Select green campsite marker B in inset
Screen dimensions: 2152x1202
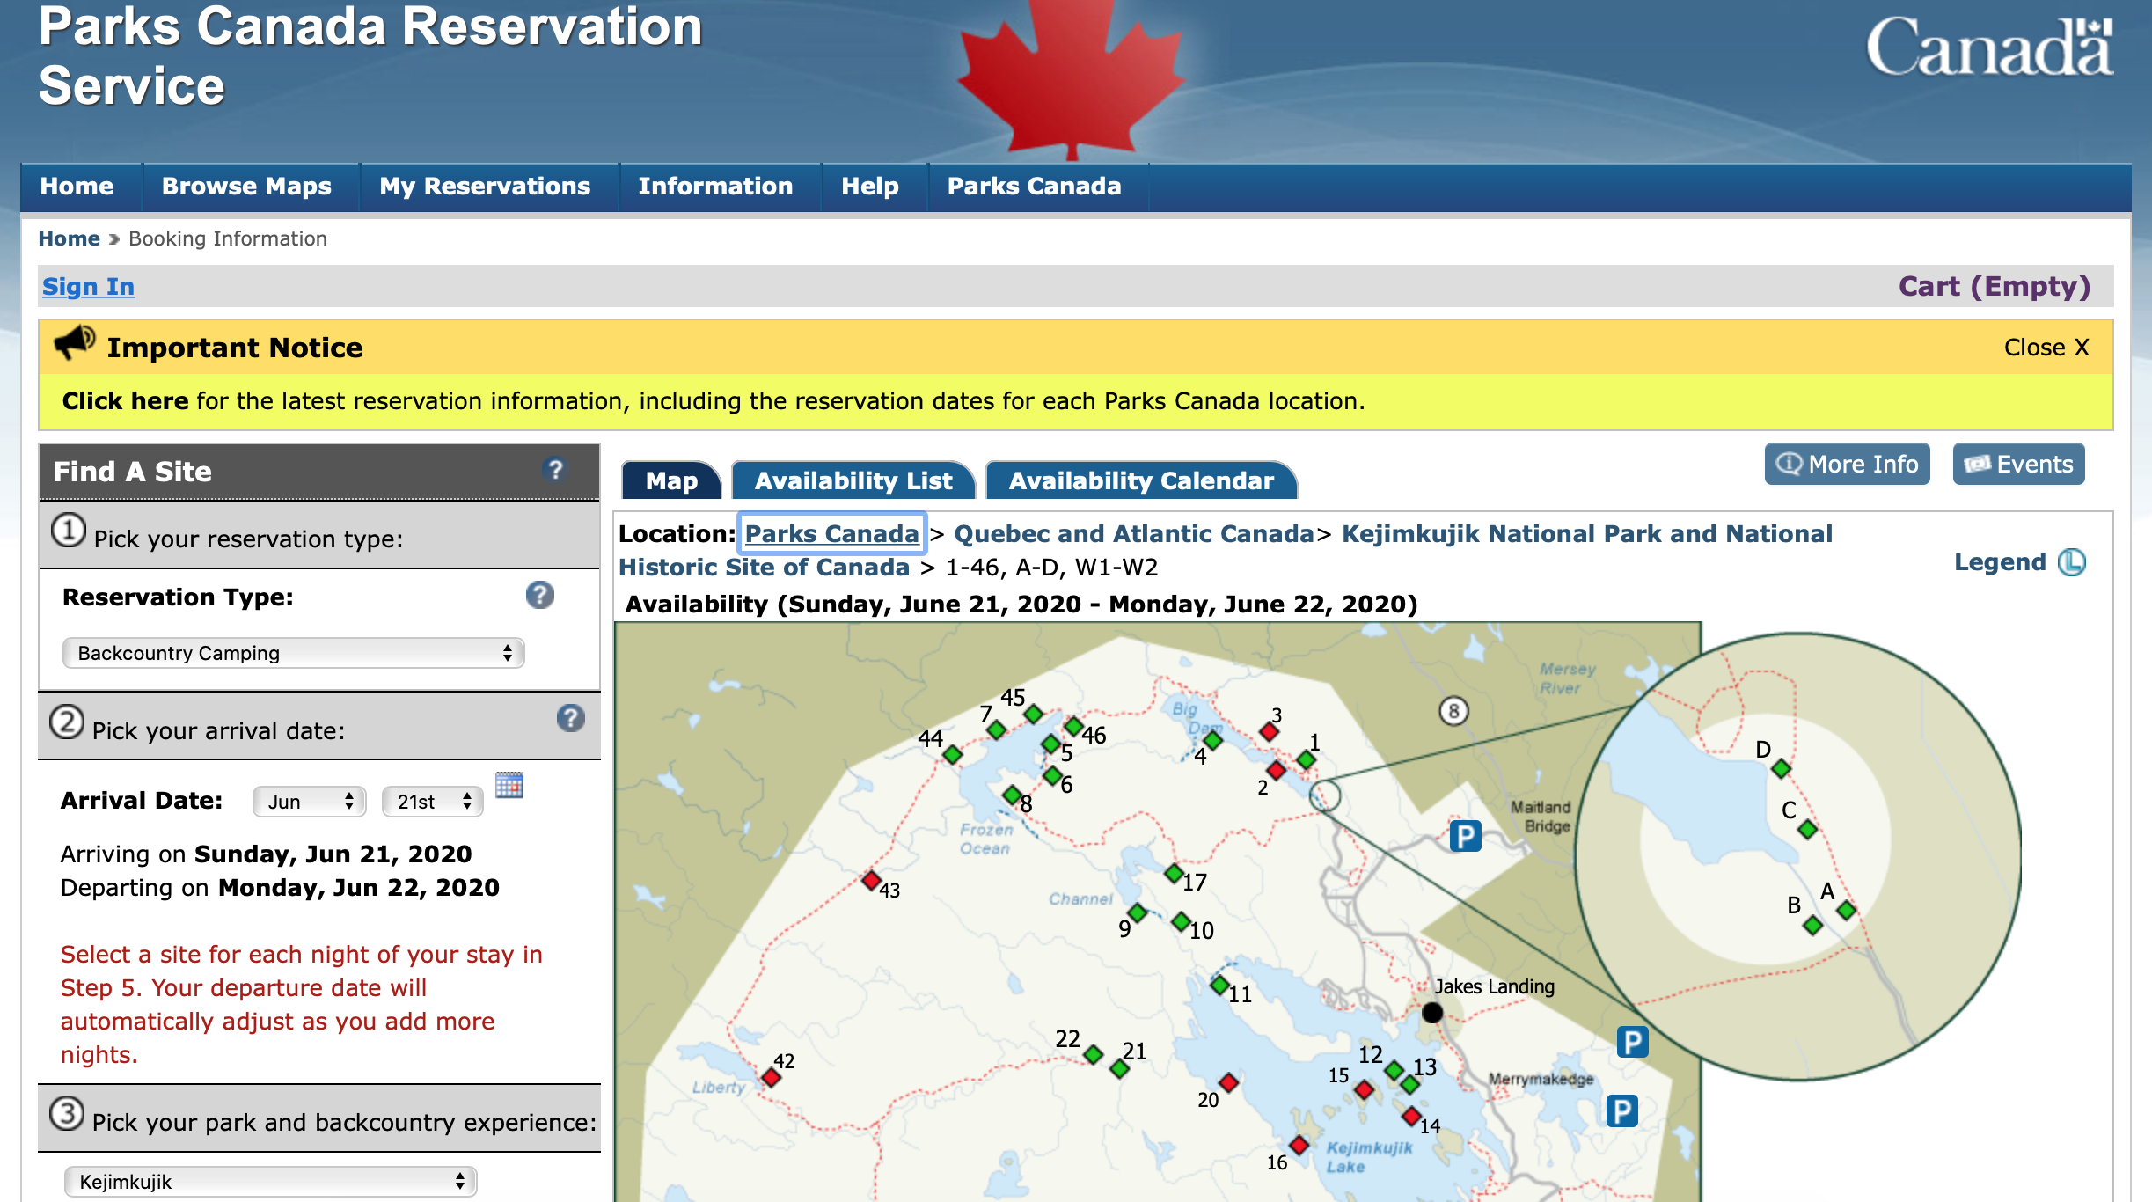1812,925
